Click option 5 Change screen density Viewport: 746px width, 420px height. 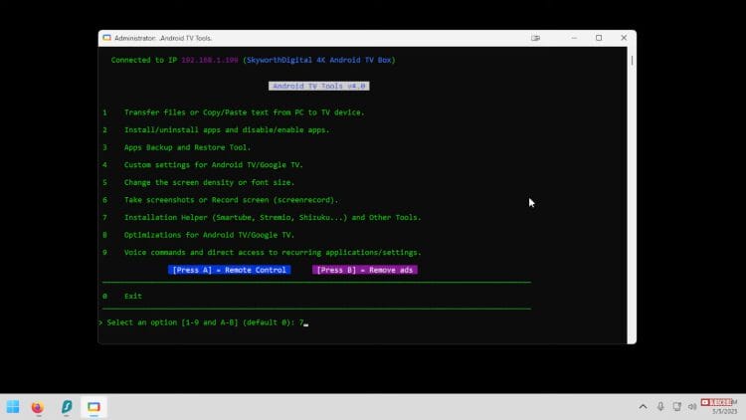click(209, 182)
